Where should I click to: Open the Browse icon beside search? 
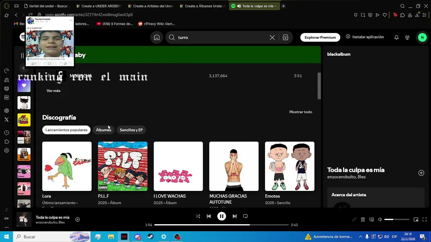point(286,38)
